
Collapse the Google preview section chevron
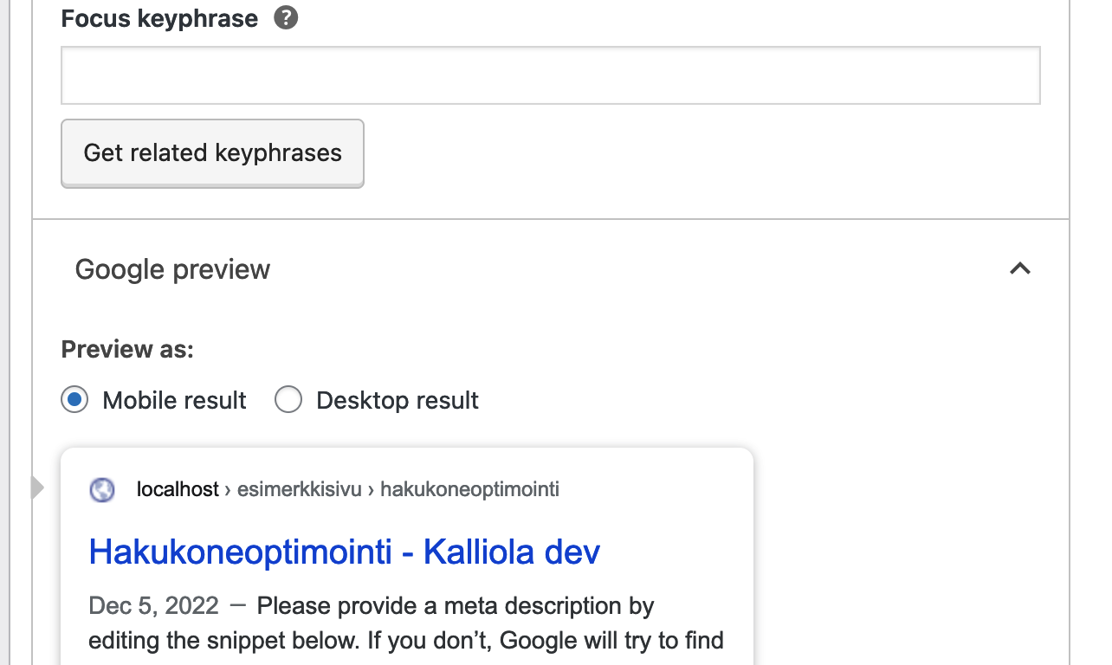point(1020,269)
